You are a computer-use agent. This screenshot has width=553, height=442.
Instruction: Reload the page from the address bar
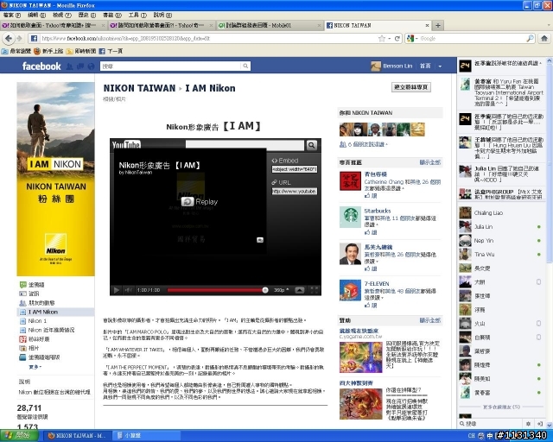click(397, 39)
